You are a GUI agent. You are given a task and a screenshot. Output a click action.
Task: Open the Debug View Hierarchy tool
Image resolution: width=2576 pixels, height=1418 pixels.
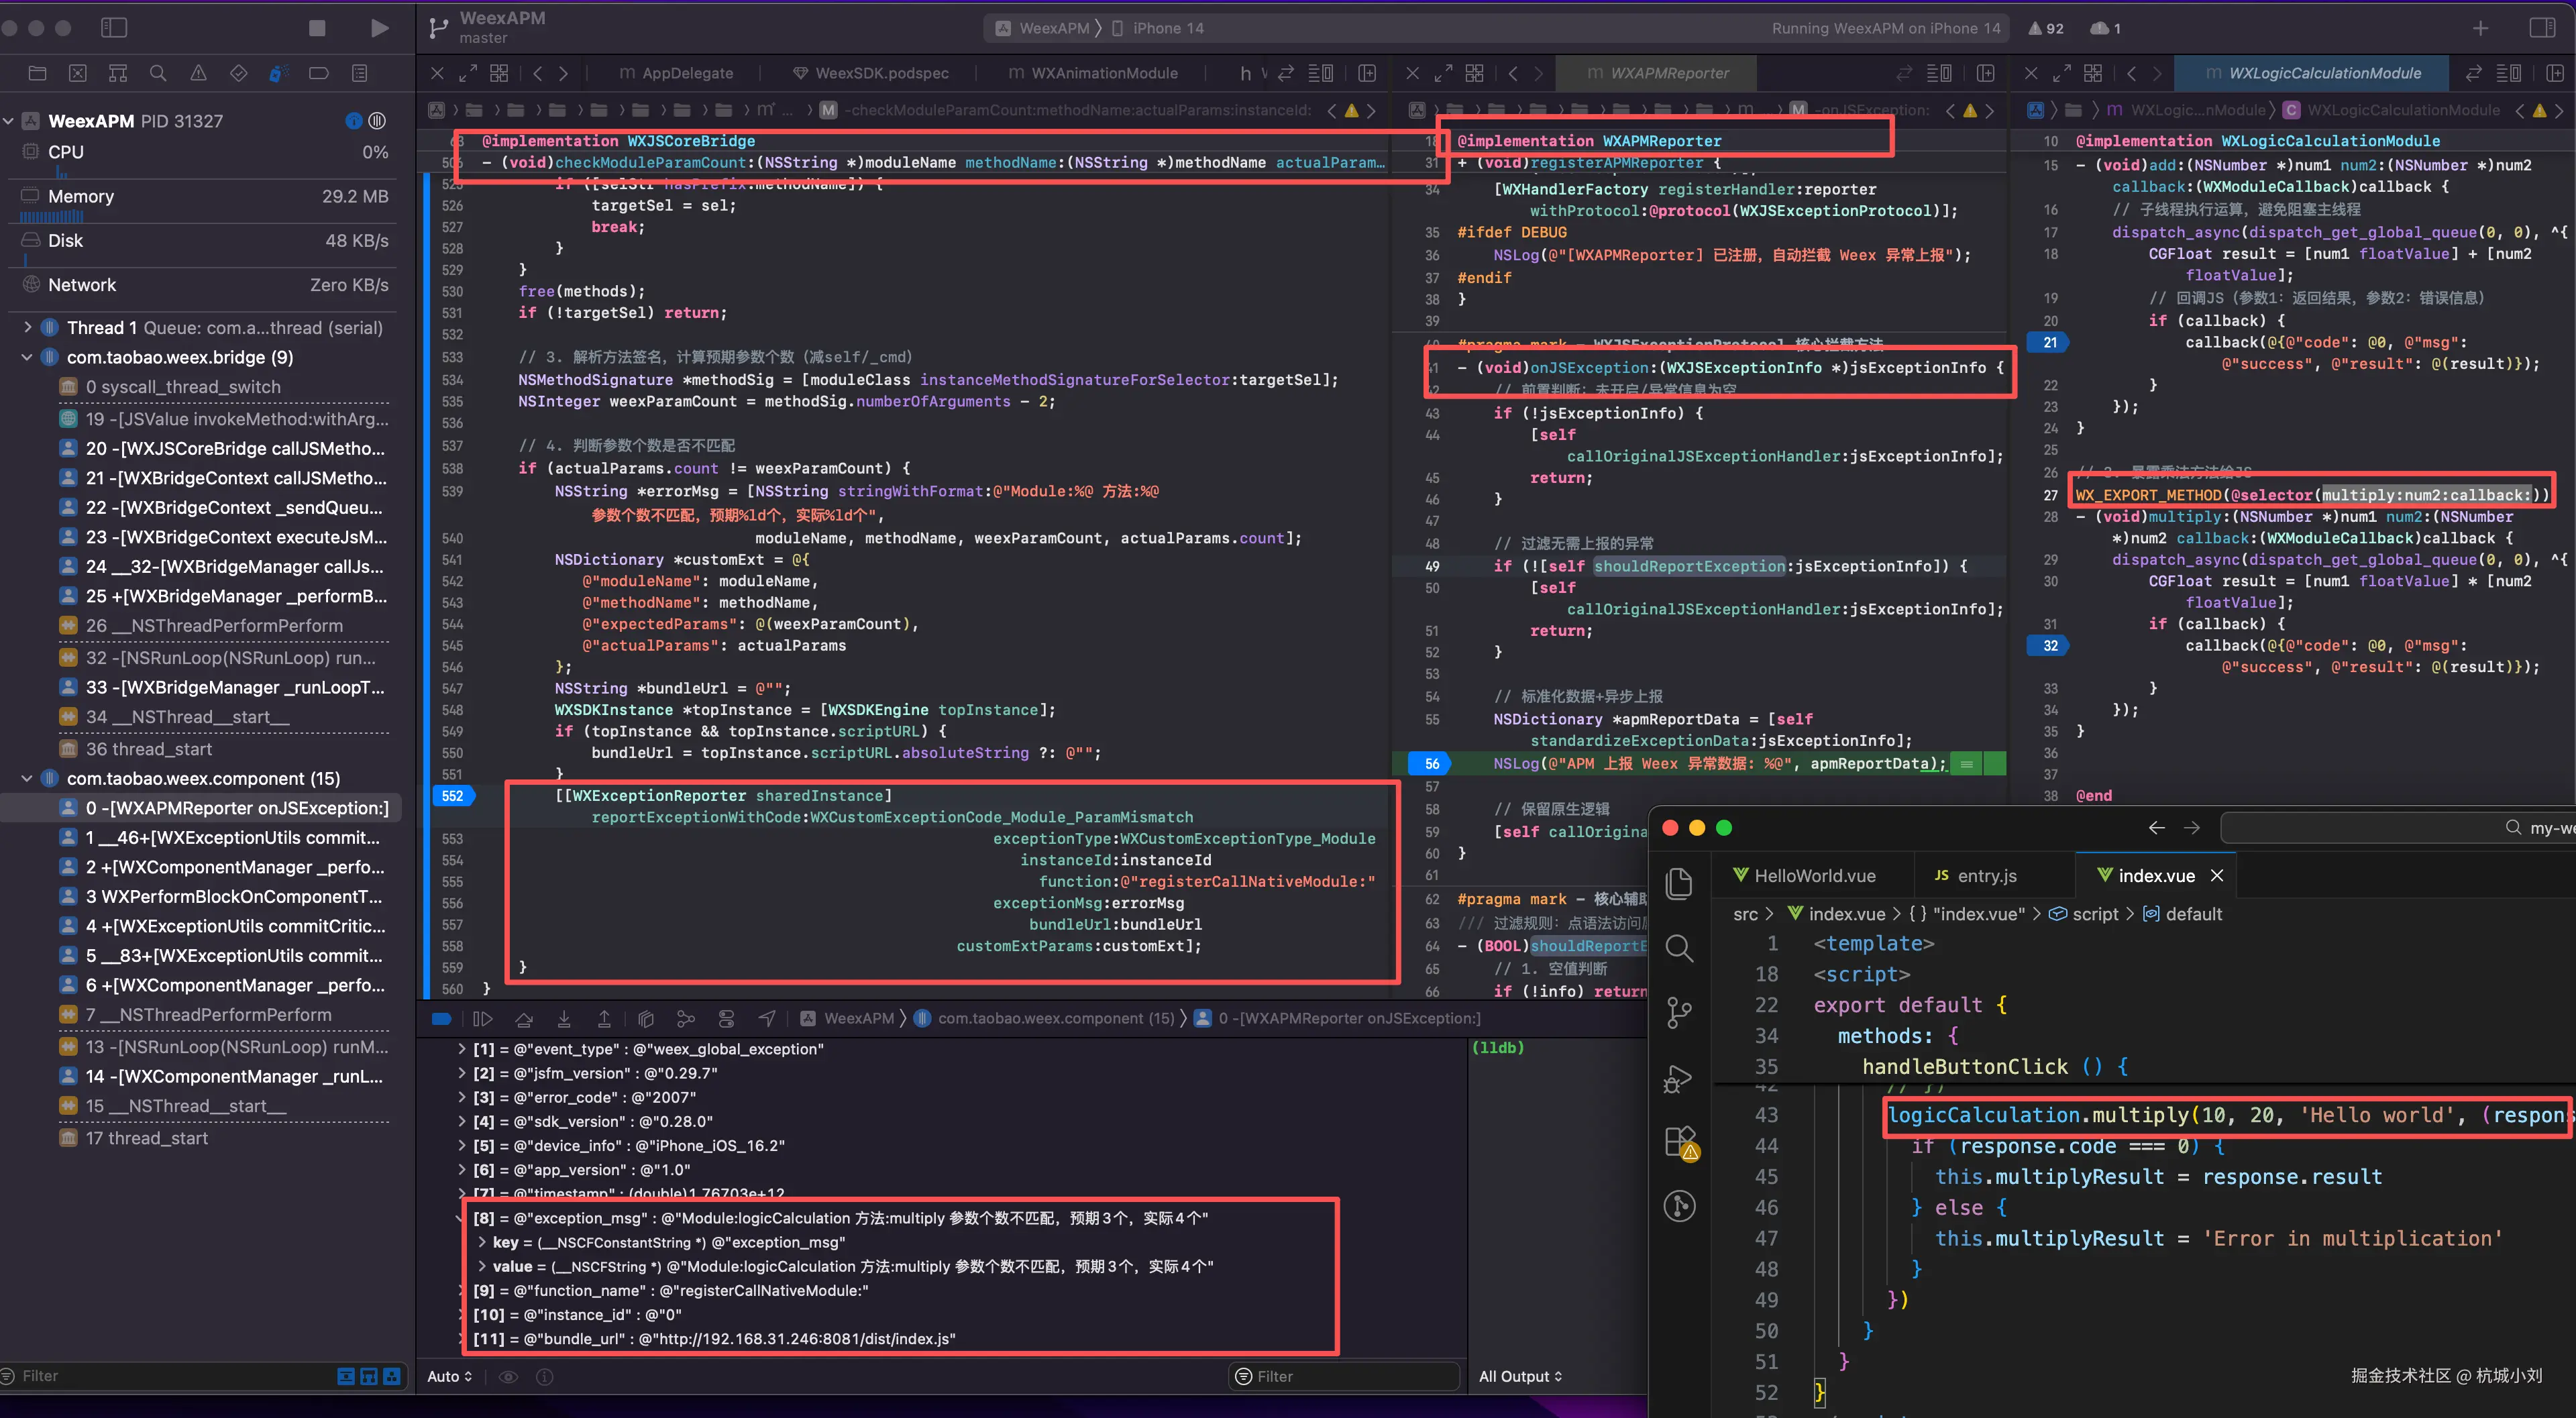tap(646, 1018)
